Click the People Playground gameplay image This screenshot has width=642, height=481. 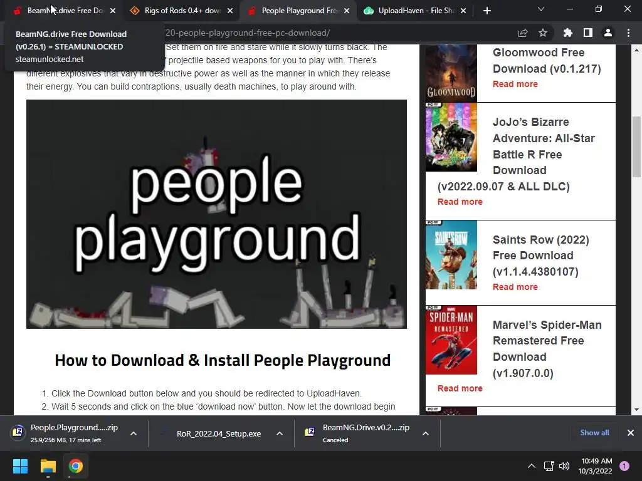click(x=216, y=214)
